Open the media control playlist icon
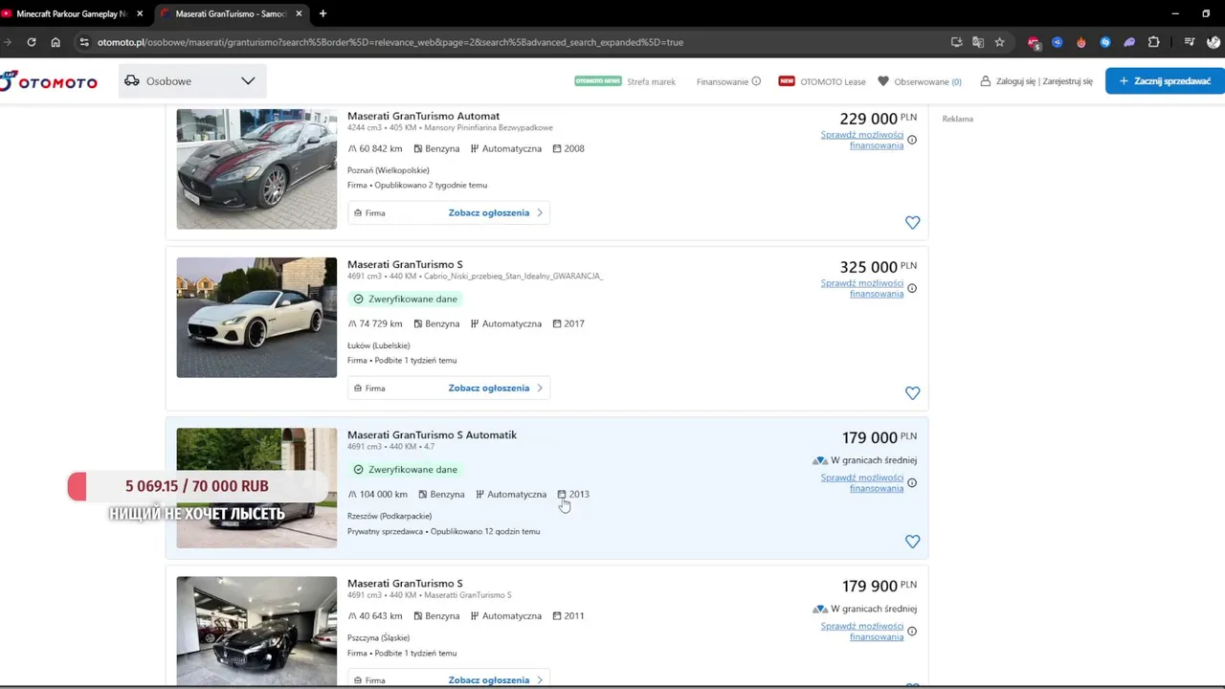Screen dimensions: 1225x689 click(1190, 42)
